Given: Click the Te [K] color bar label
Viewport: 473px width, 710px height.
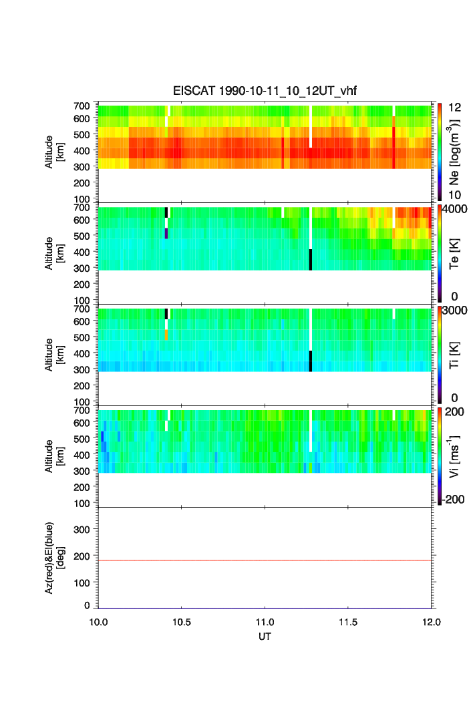Looking at the screenshot, I should point(454,254).
